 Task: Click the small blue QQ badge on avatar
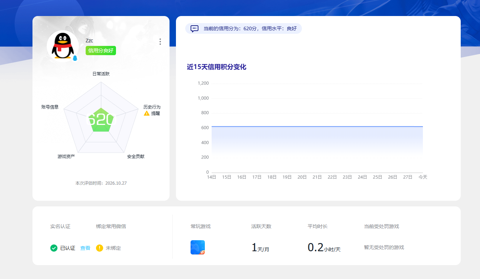(x=75, y=58)
